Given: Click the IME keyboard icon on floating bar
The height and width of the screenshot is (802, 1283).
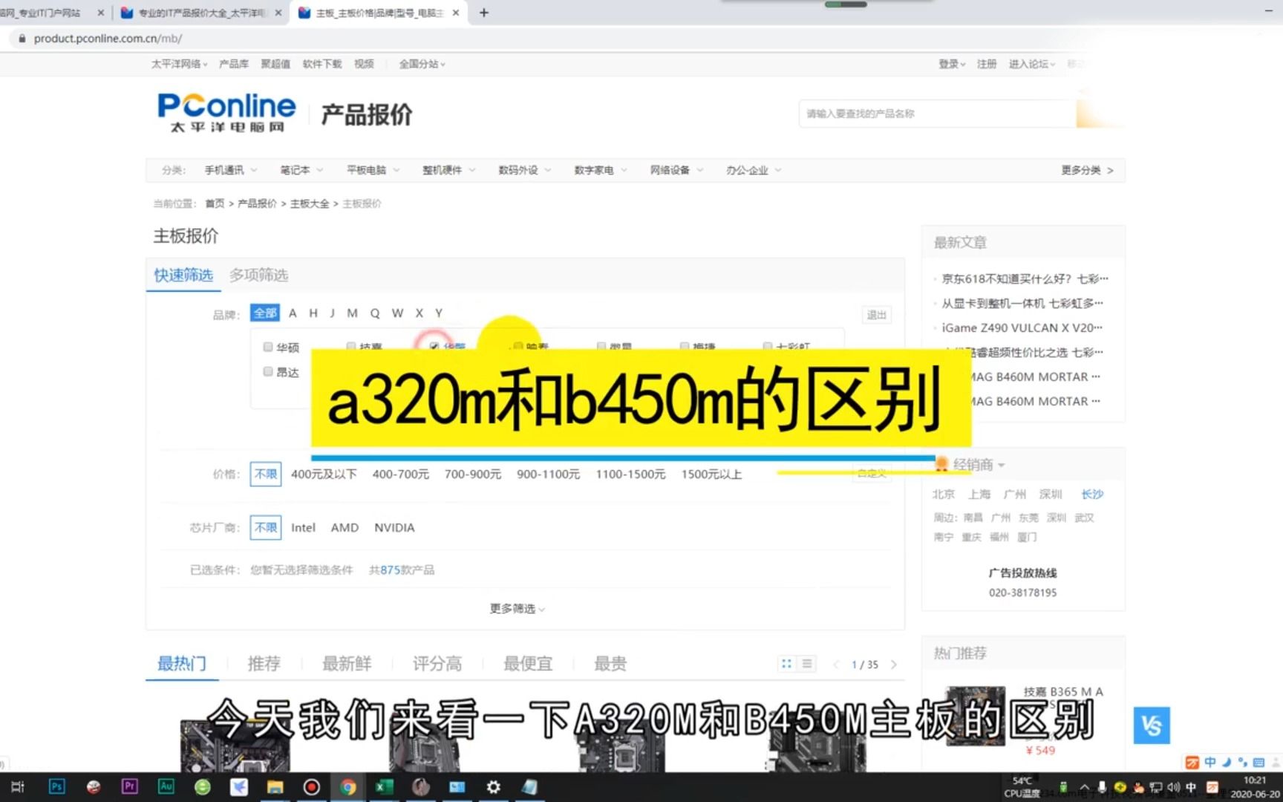Looking at the screenshot, I should [x=1258, y=762].
